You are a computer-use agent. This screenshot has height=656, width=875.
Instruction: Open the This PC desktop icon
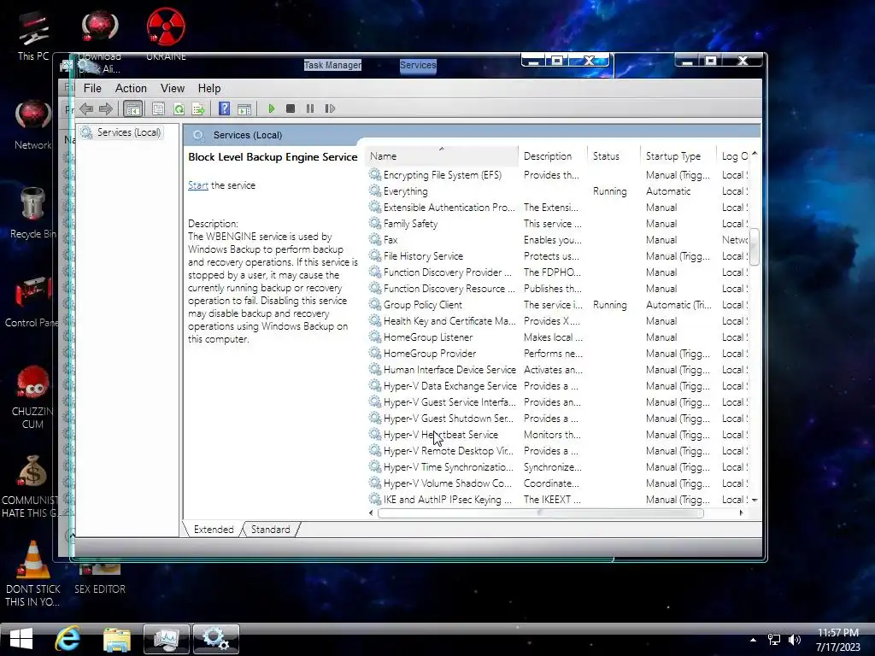pyautogui.click(x=33, y=36)
